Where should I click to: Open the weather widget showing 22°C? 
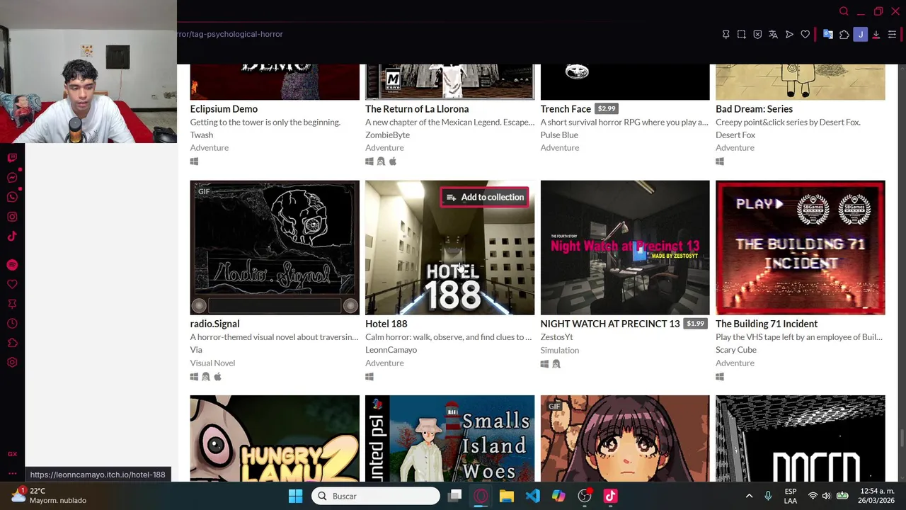(50, 495)
